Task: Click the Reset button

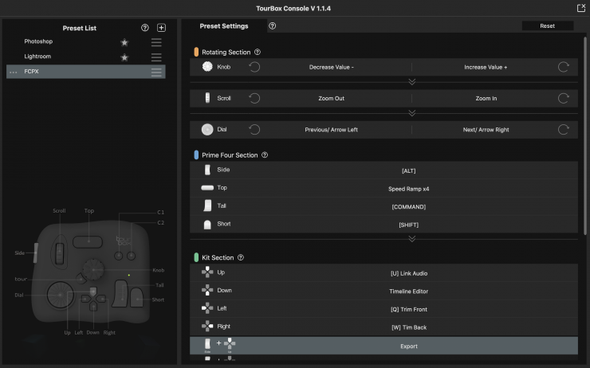Action: click(x=547, y=26)
